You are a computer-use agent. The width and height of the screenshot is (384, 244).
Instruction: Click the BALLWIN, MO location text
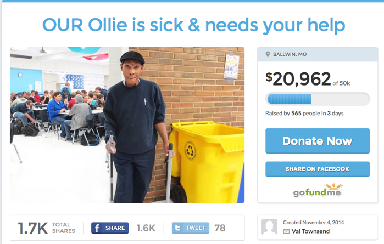point(290,54)
